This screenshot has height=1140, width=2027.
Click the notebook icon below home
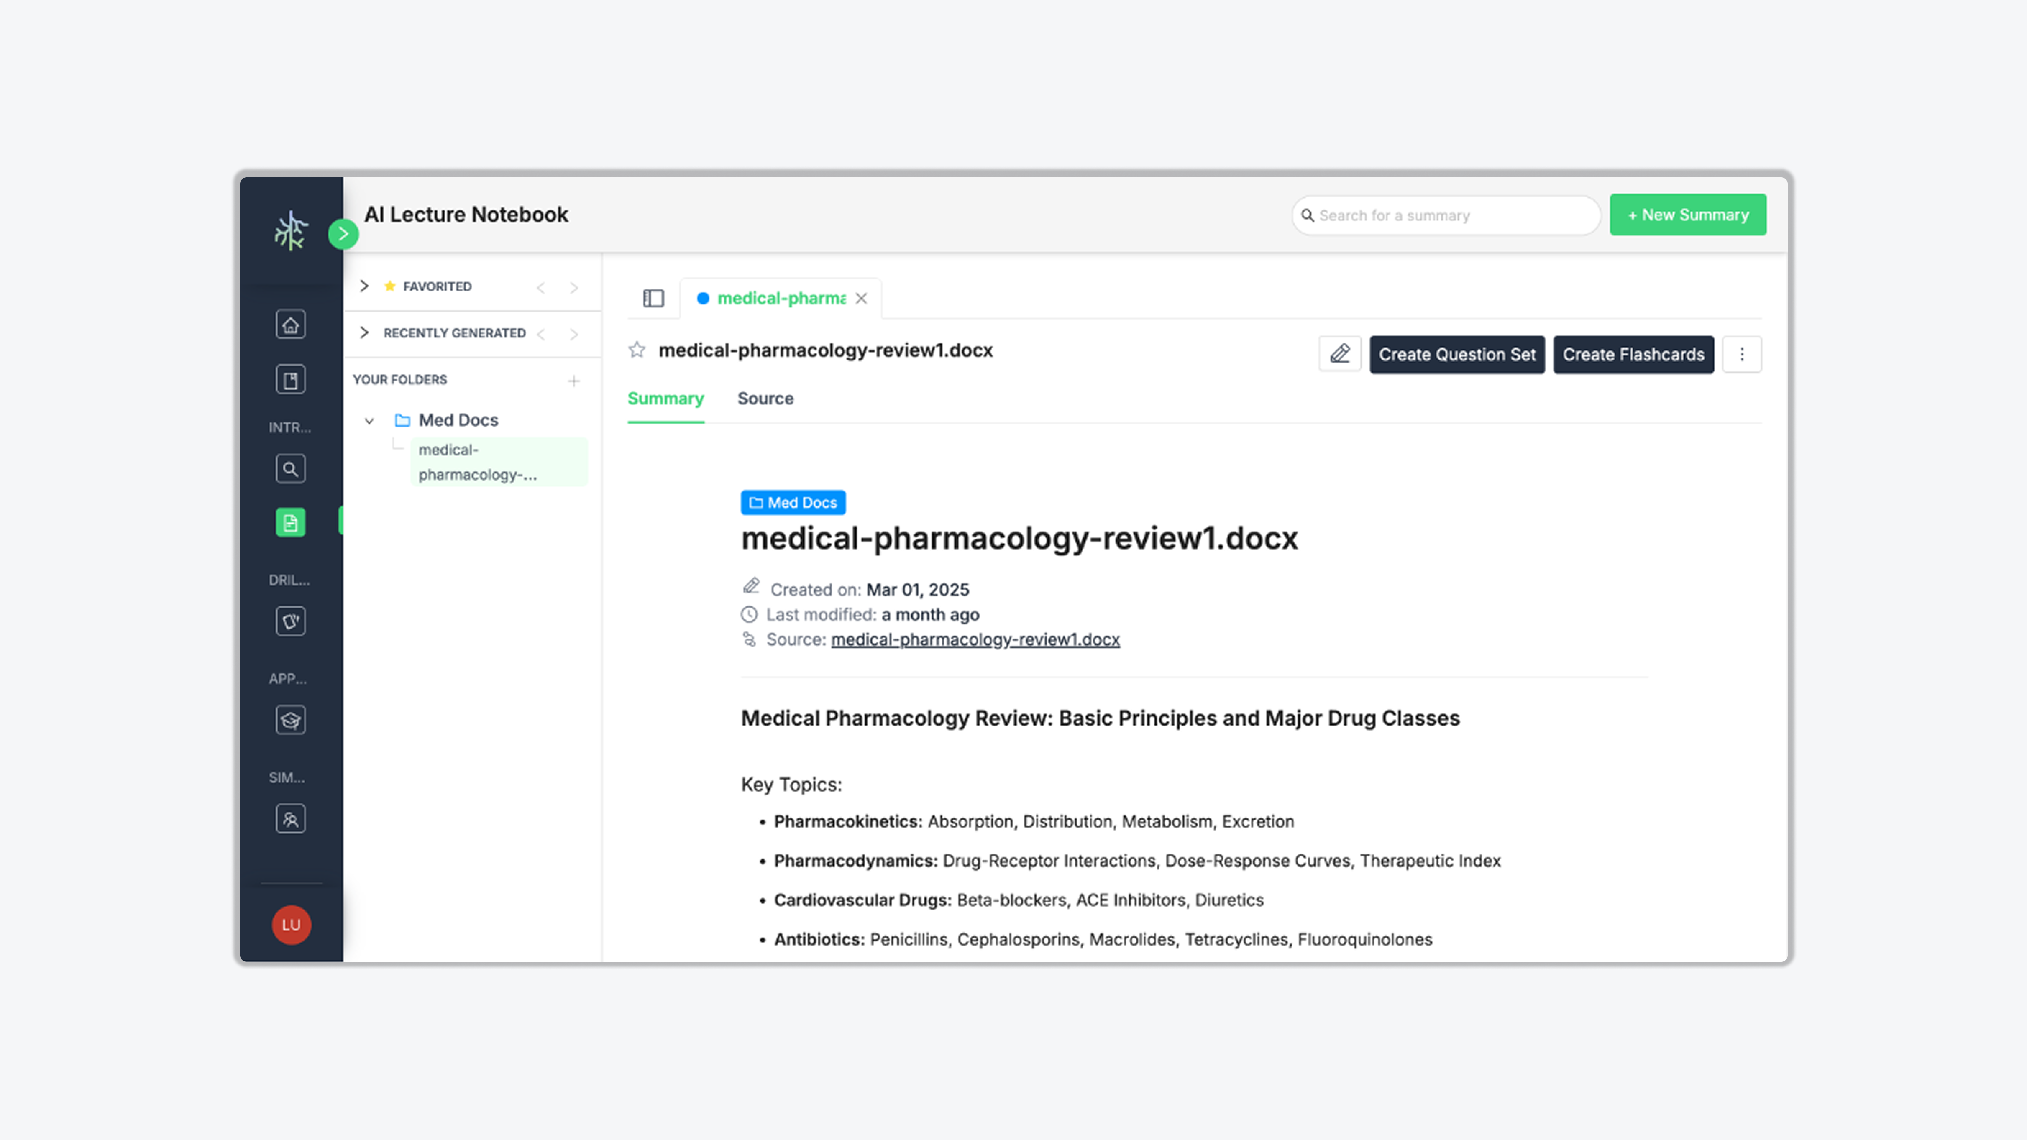tap(290, 380)
